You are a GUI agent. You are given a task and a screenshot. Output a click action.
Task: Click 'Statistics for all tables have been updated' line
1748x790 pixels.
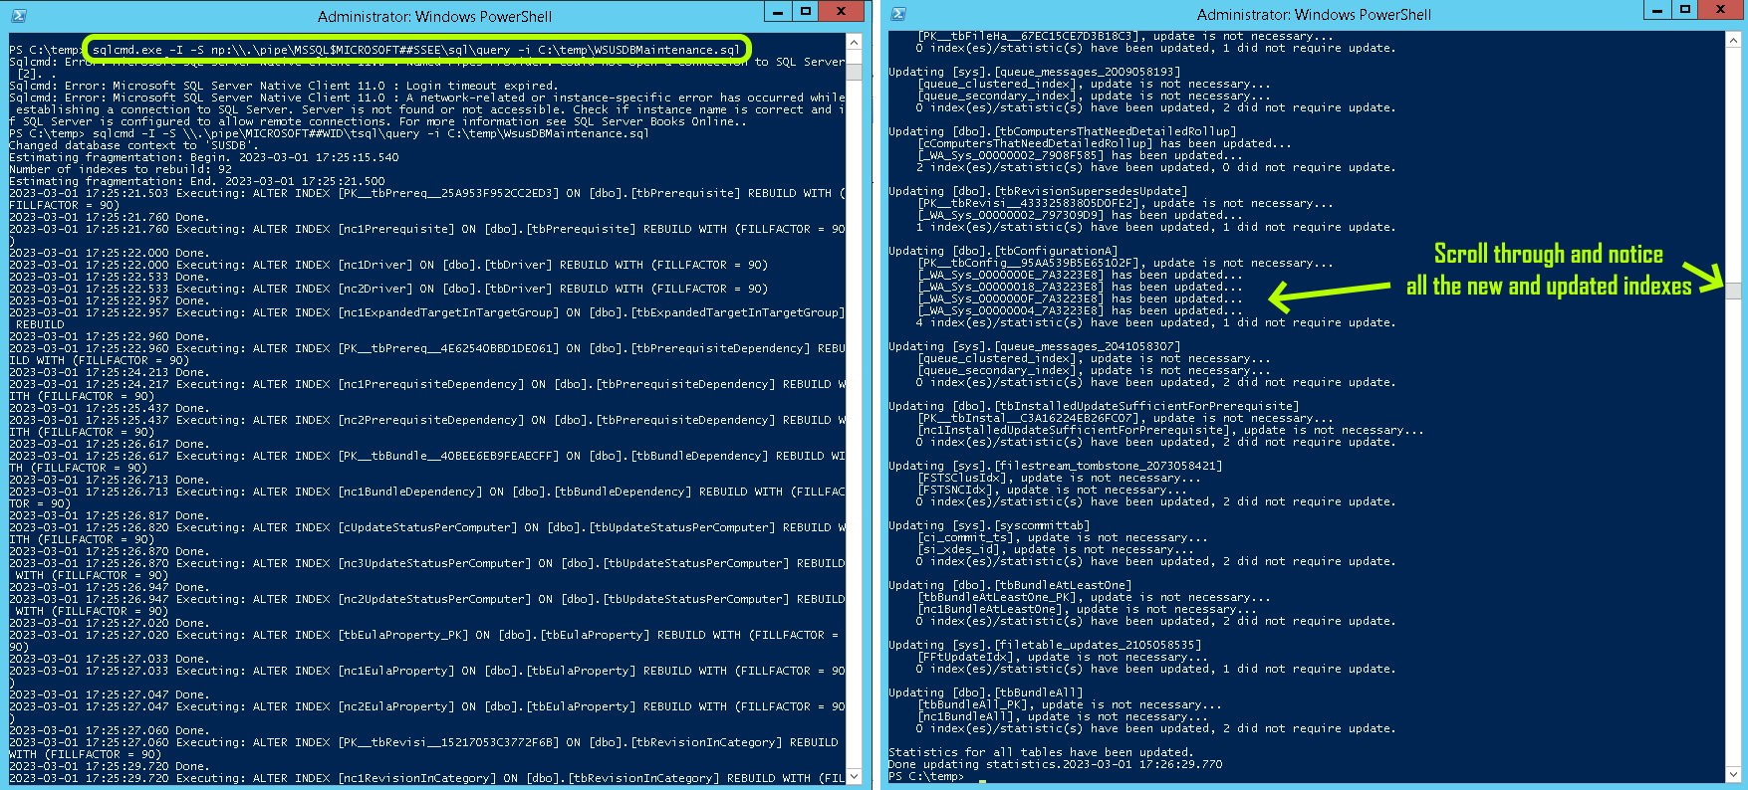1041,752
